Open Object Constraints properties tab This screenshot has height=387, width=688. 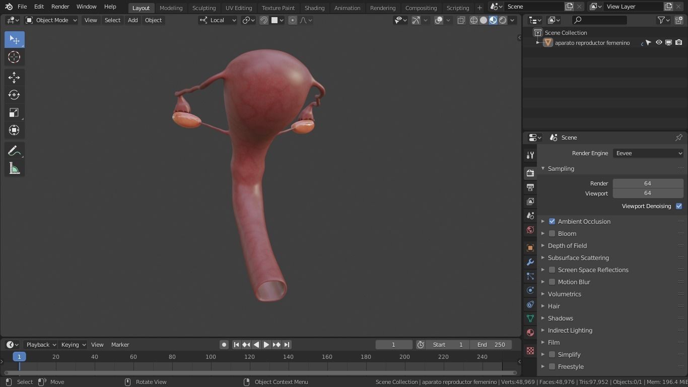click(530, 304)
